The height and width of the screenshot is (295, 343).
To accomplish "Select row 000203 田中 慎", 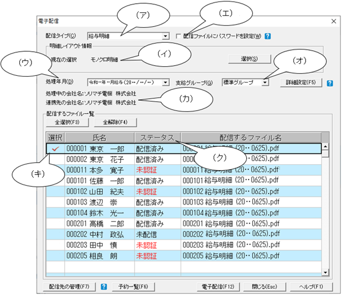I will 184,245.
